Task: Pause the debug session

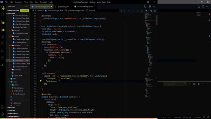Action: pyautogui.click(x=125, y=11)
